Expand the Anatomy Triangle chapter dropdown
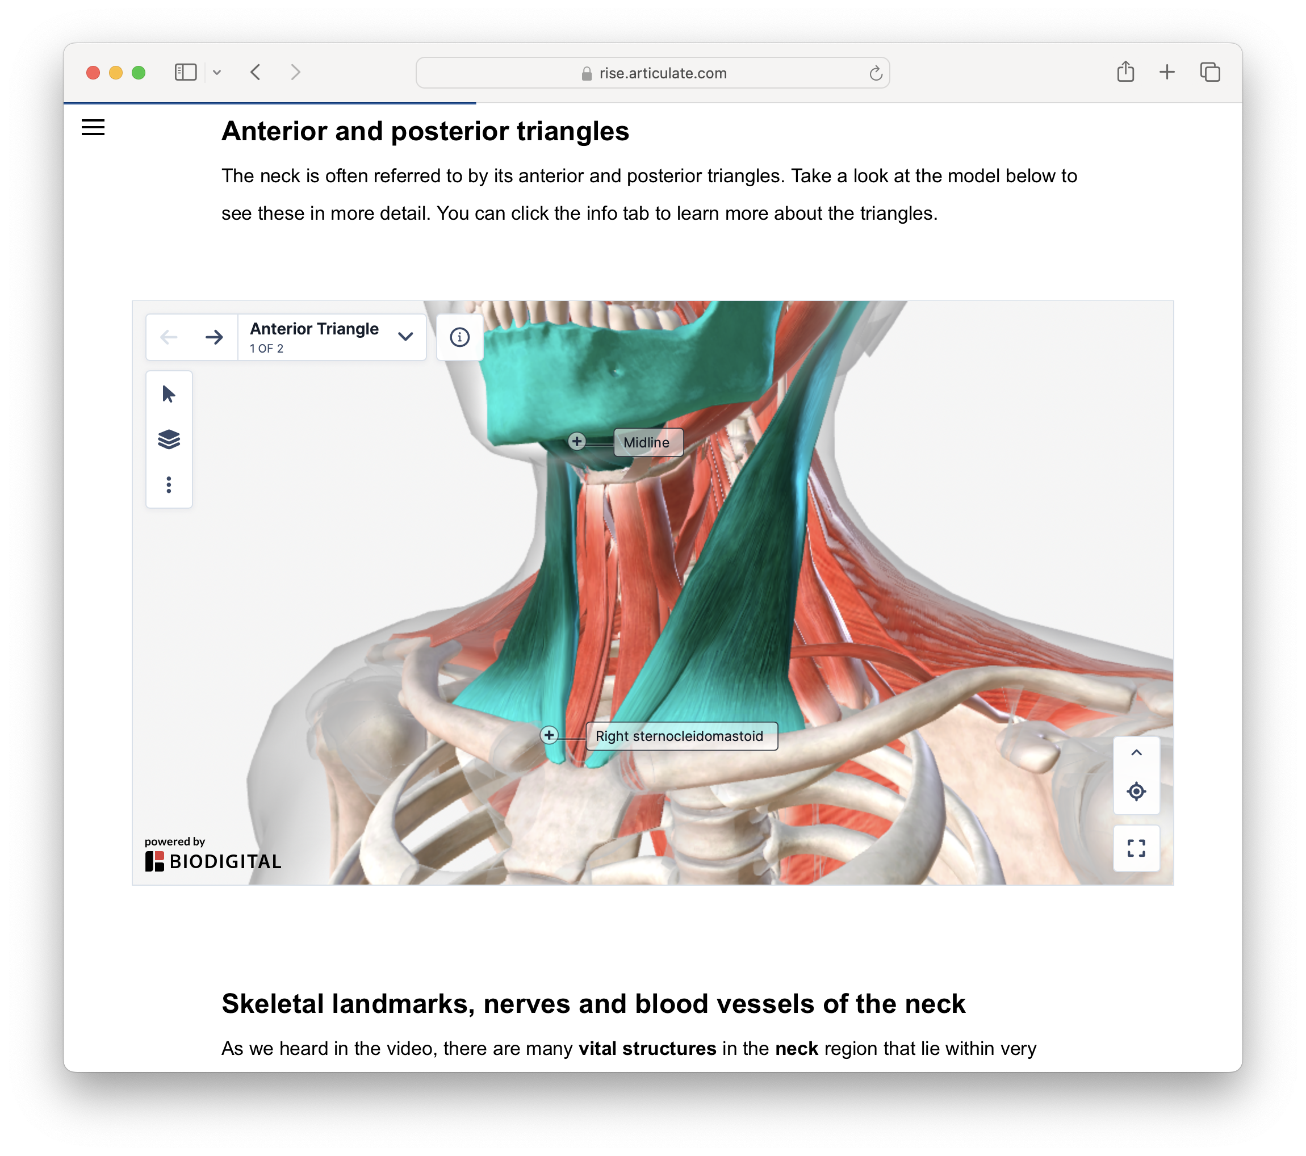Viewport: 1306px width, 1156px height. point(405,337)
